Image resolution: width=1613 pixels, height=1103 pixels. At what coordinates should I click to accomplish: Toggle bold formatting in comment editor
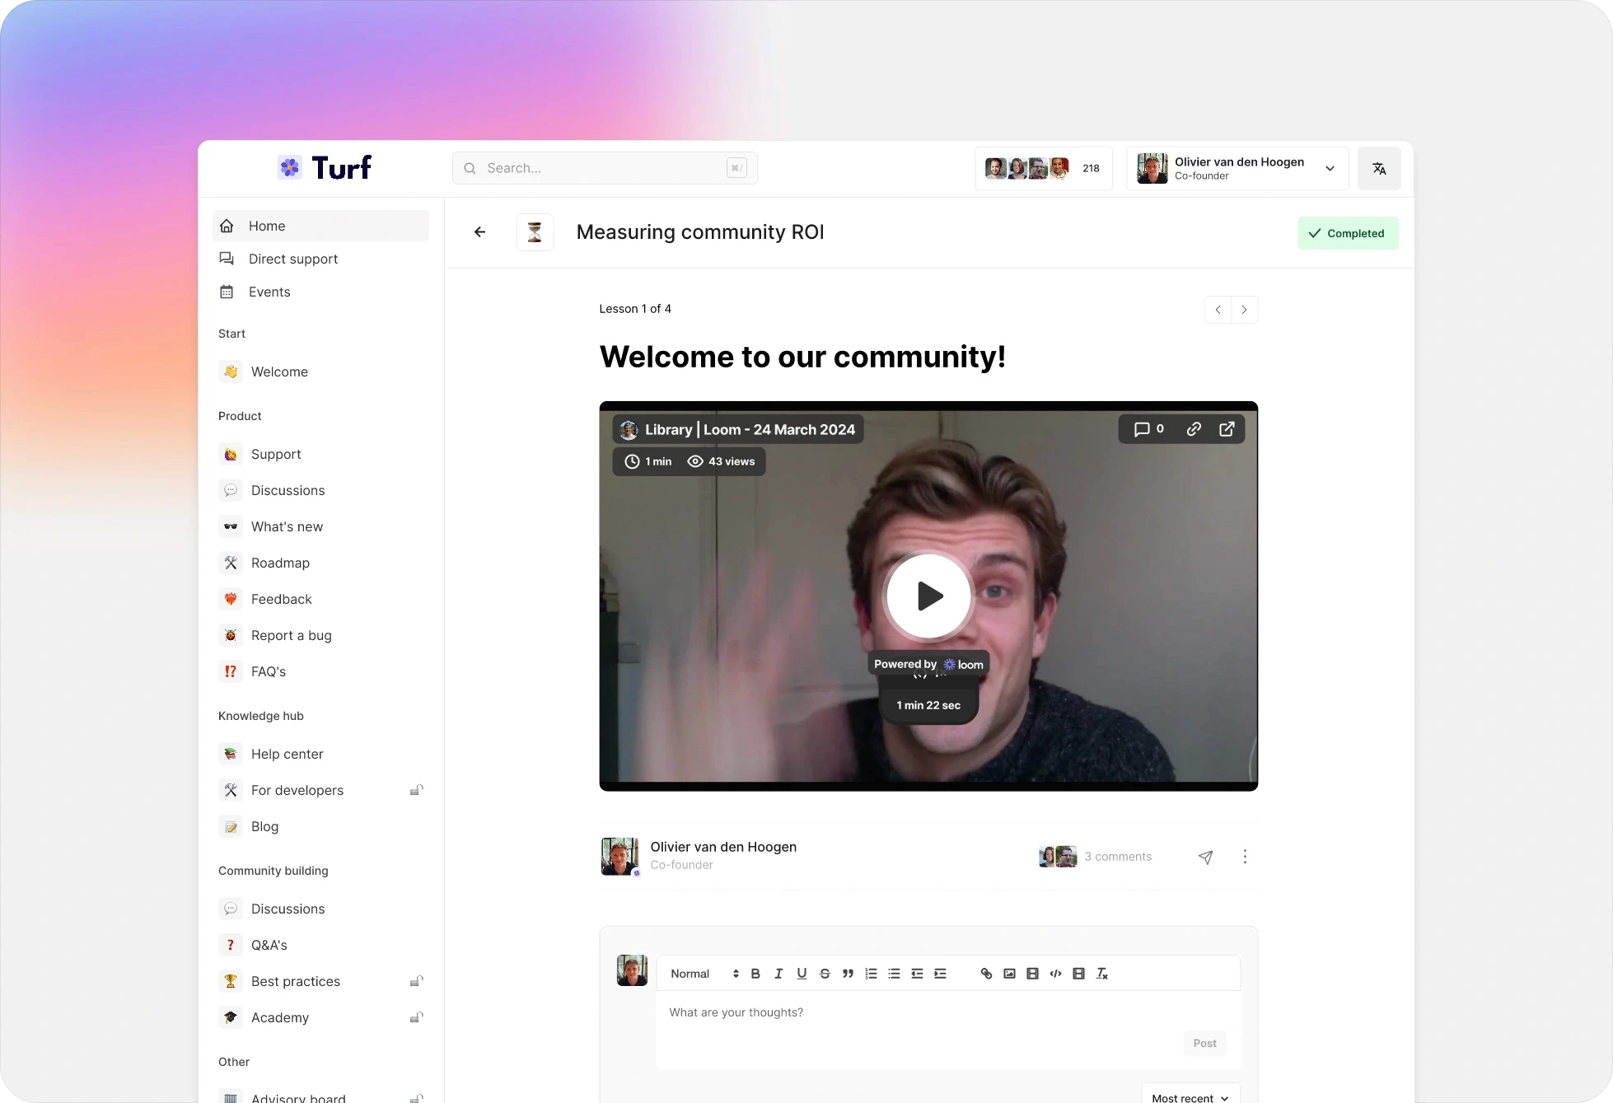click(755, 974)
